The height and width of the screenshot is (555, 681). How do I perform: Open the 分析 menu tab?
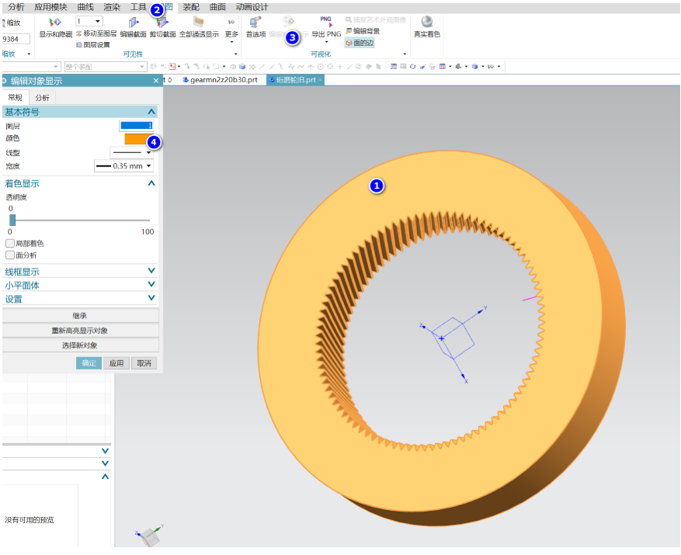coord(16,7)
